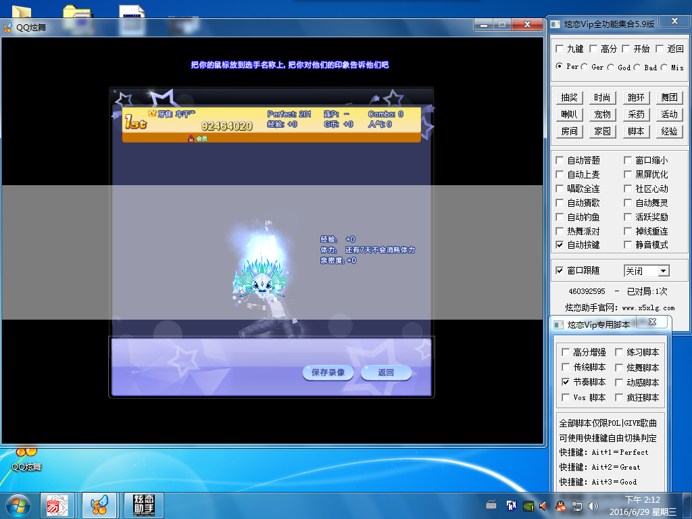Enable 自动猜歌 checkbox

pyautogui.click(x=560, y=203)
